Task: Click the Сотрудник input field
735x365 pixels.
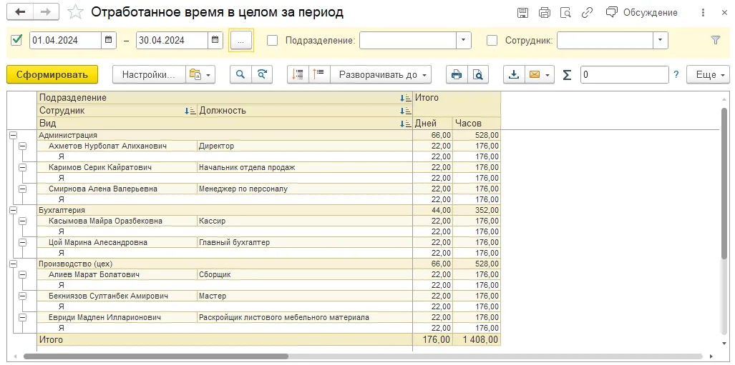Action: pyautogui.click(x=605, y=40)
